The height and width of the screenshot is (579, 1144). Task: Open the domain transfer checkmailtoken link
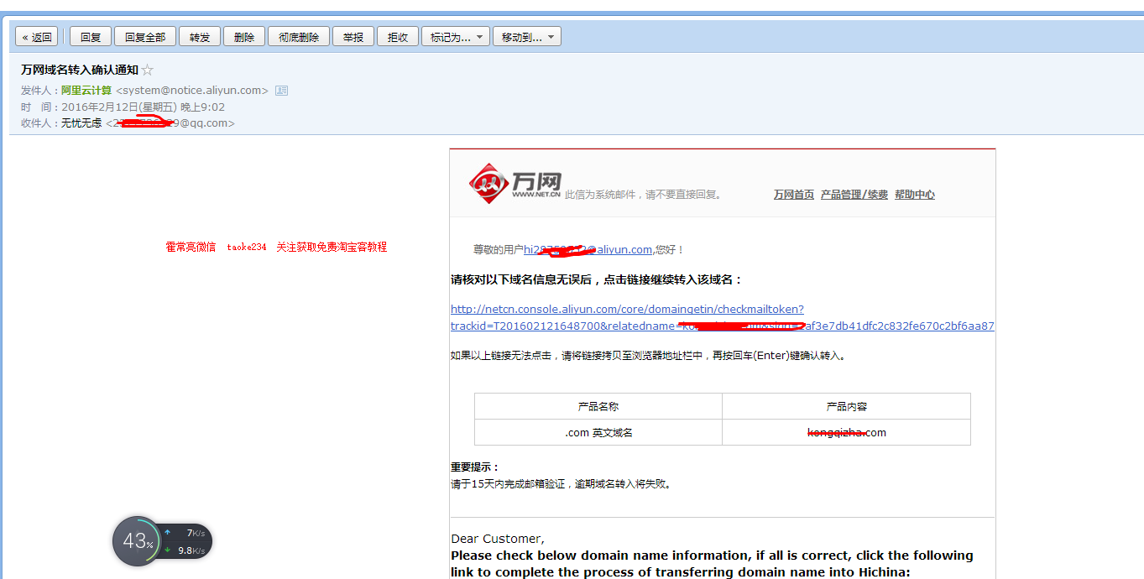tap(627, 310)
